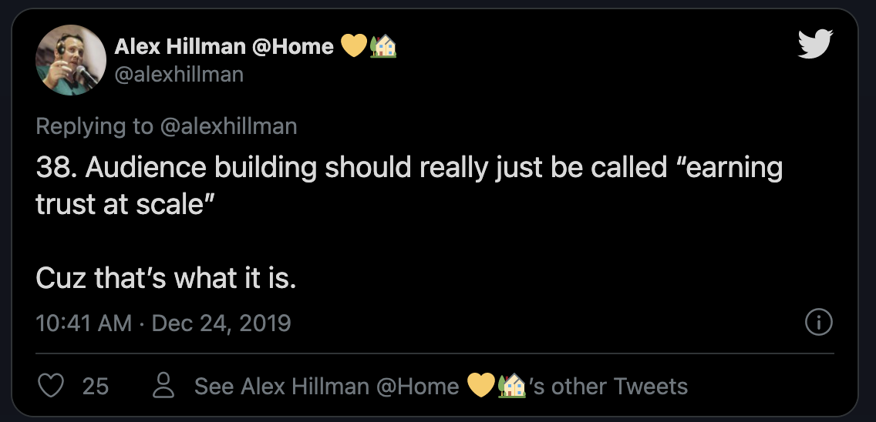Image resolution: width=876 pixels, height=422 pixels.
Task: Click the Dec 24, 2019 date
Action: click(221, 323)
